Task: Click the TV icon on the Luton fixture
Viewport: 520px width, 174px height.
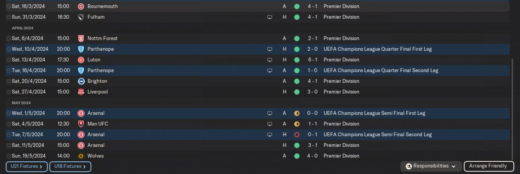Action: pos(269,60)
